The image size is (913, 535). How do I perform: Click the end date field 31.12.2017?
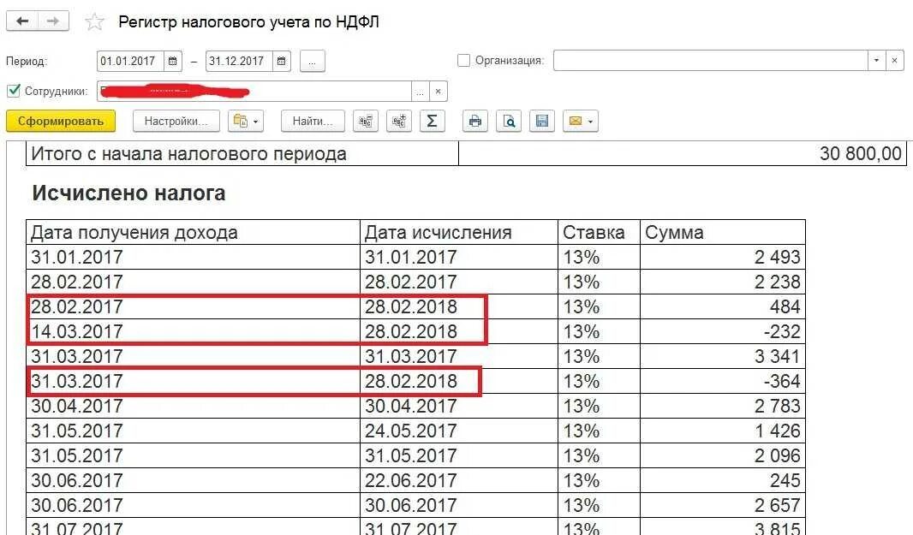pyautogui.click(x=239, y=61)
